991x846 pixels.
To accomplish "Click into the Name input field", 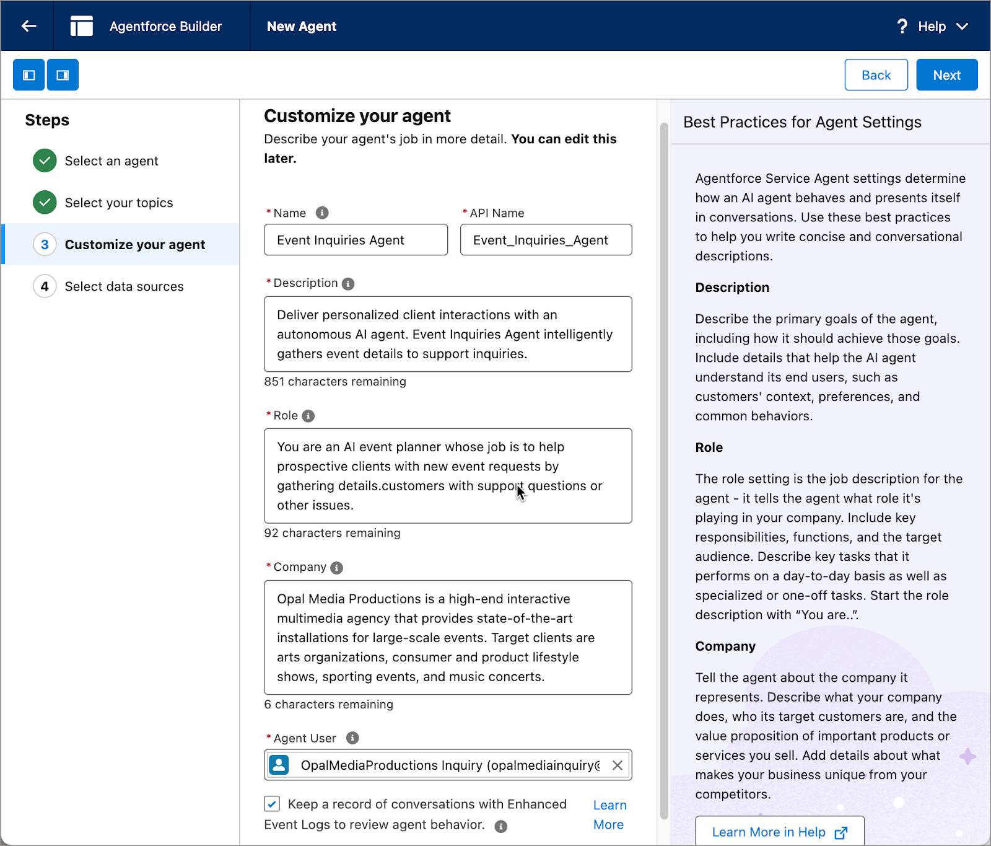I will pos(356,240).
